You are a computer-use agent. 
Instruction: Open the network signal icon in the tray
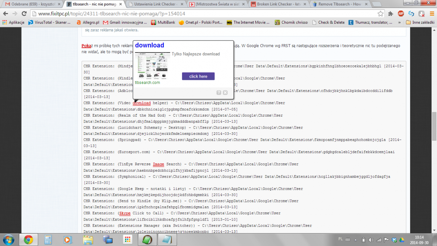(x=379, y=239)
